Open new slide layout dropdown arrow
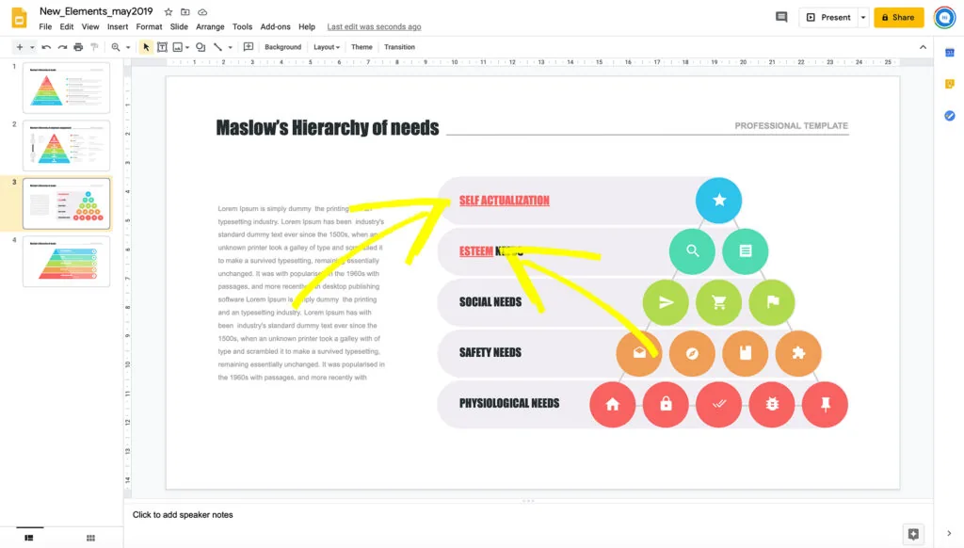The width and height of the screenshot is (964, 548). tap(32, 47)
